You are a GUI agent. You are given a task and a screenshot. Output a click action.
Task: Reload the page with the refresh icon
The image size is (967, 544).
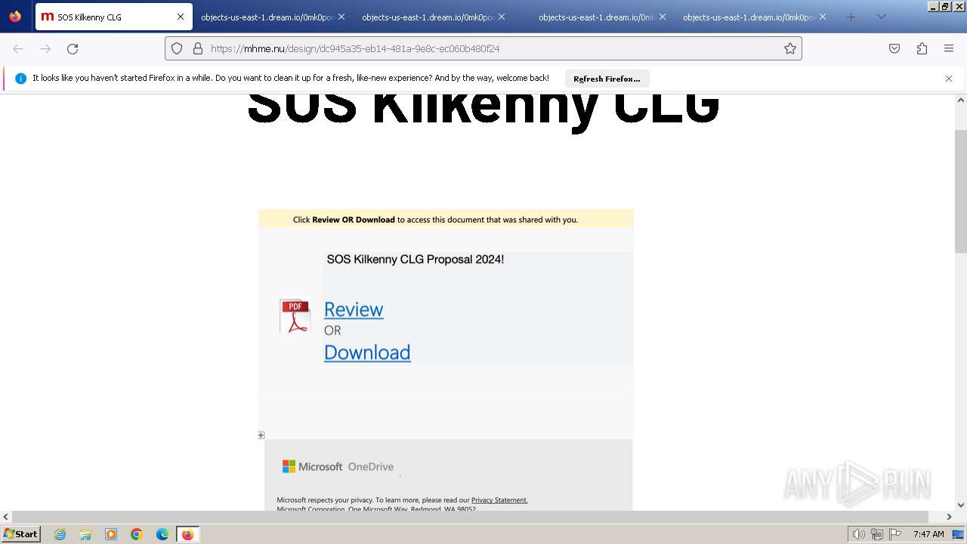73,48
